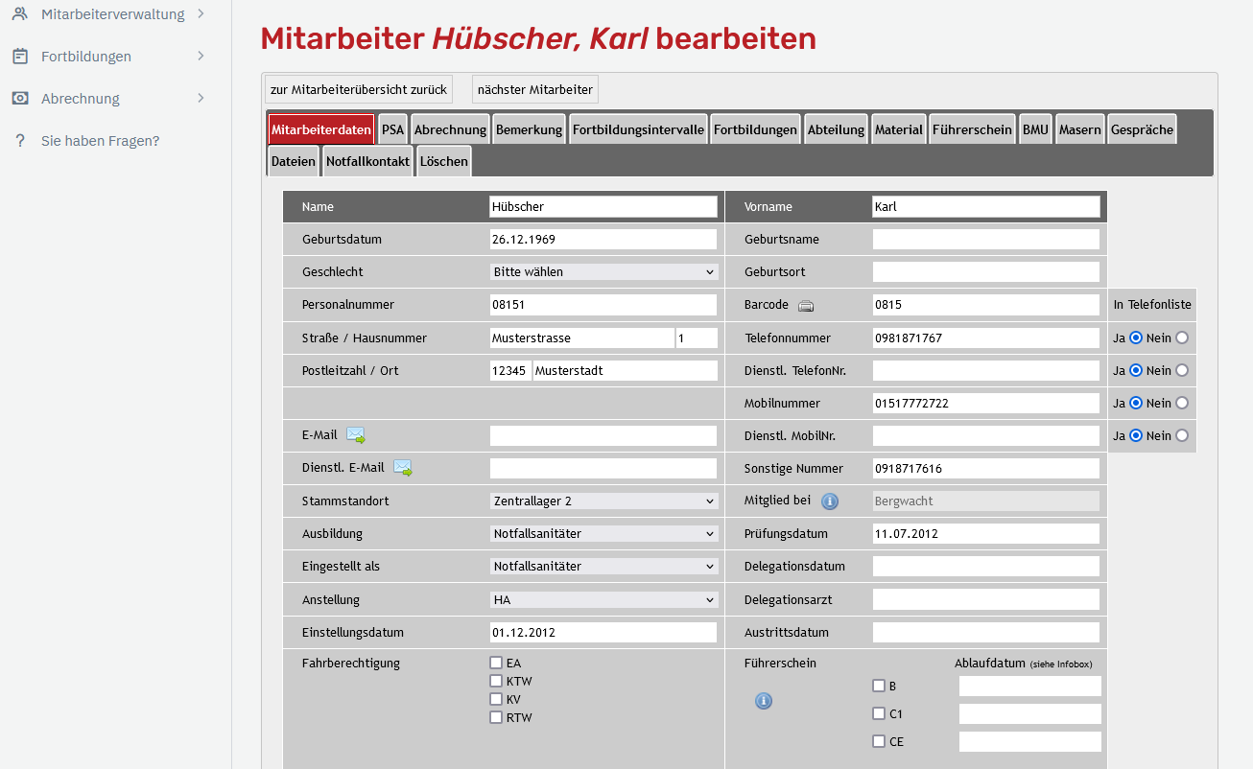This screenshot has height=769, width=1253.
Task: Select Ja for Mobilnummer in Telefonliste
Action: (1136, 403)
